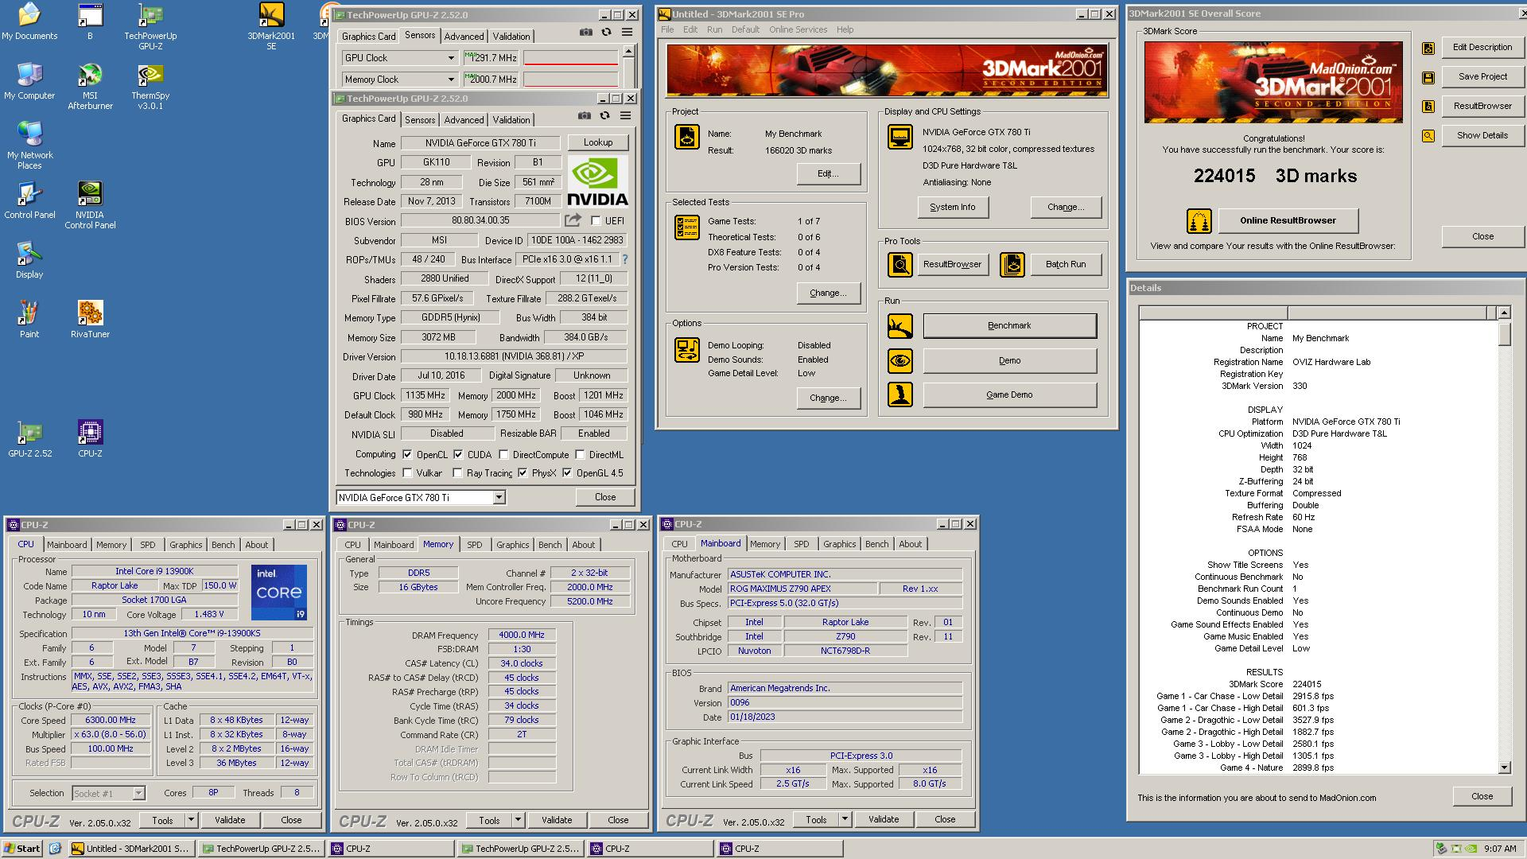Click the System Info button in 3DMark
The height and width of the screenshot is (859, 1527).
pos(952,207)
